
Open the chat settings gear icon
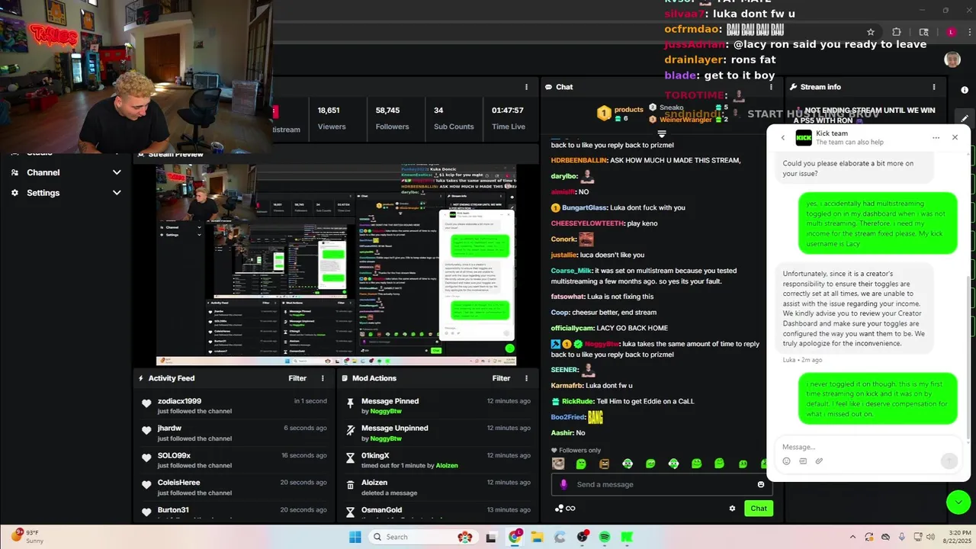732,509
